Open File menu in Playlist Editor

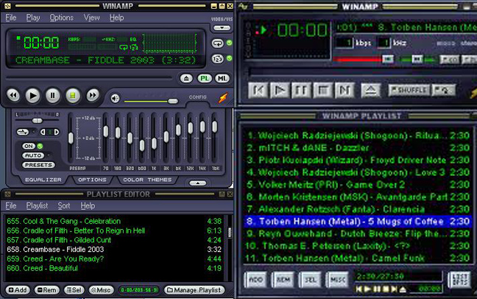click(x=11, y=206)
